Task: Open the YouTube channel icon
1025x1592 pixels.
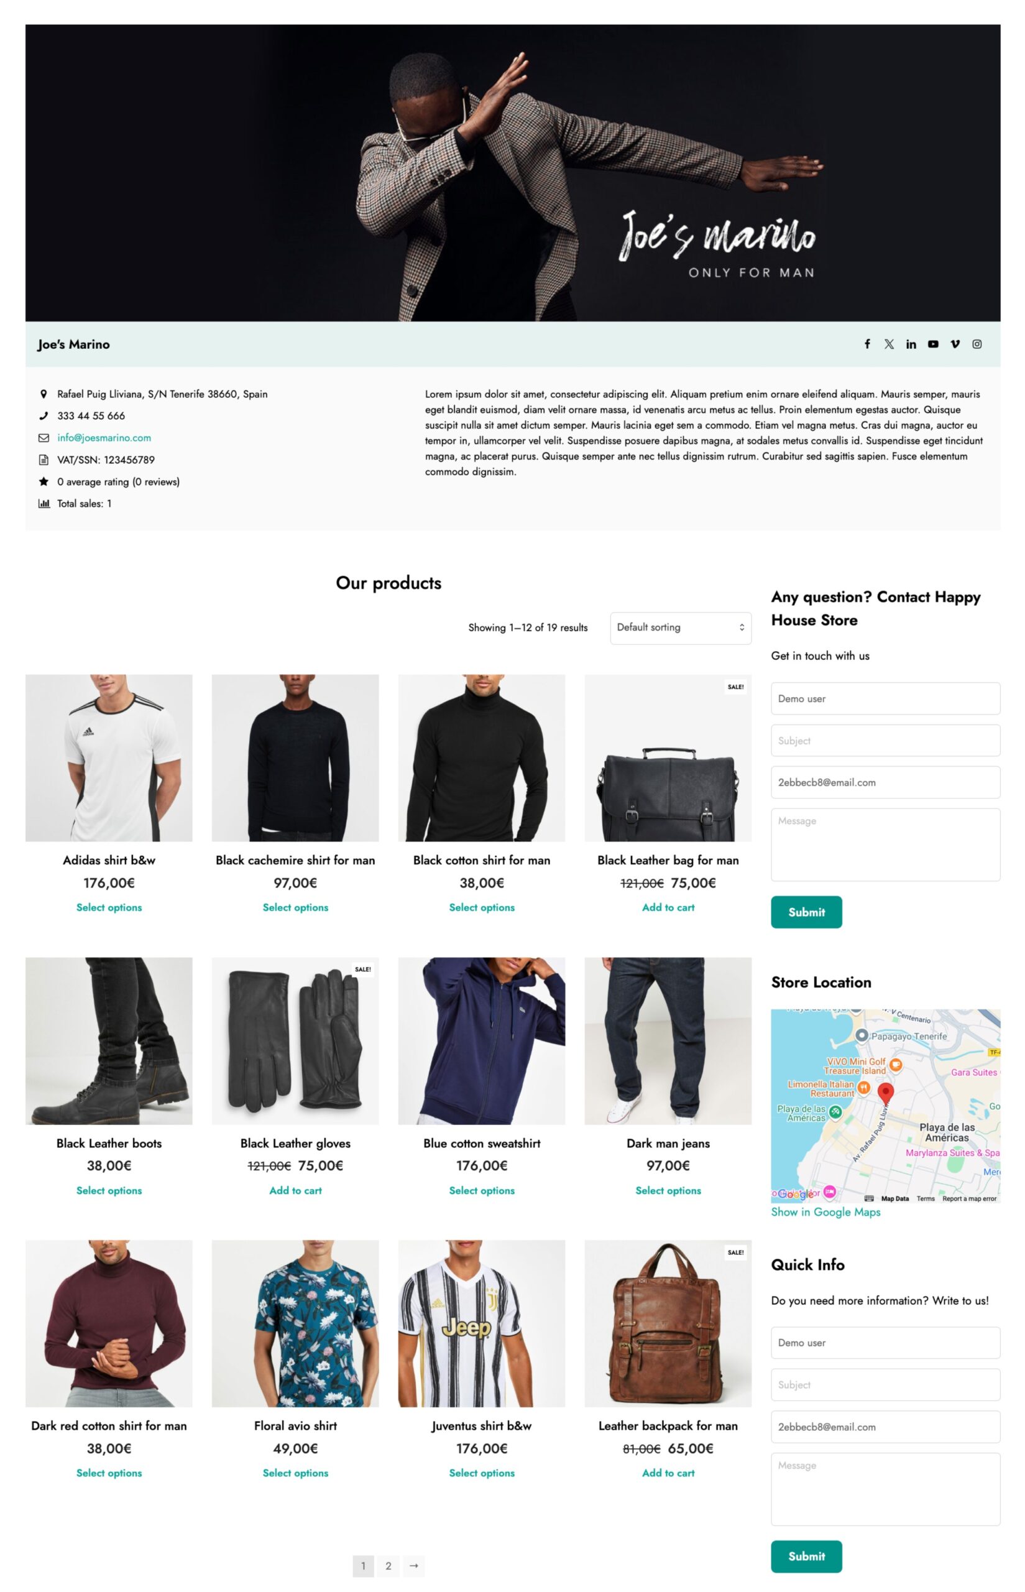Action: click(x=932, y=343)
